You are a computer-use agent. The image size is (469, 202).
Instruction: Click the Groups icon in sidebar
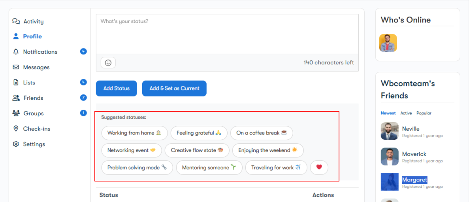16,113
